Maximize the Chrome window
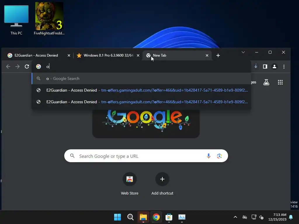This screenshot has width=299, height=224. 270,52
